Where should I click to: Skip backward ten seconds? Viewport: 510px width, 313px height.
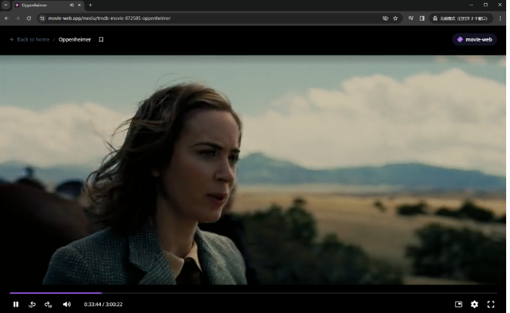pos(32,305)
